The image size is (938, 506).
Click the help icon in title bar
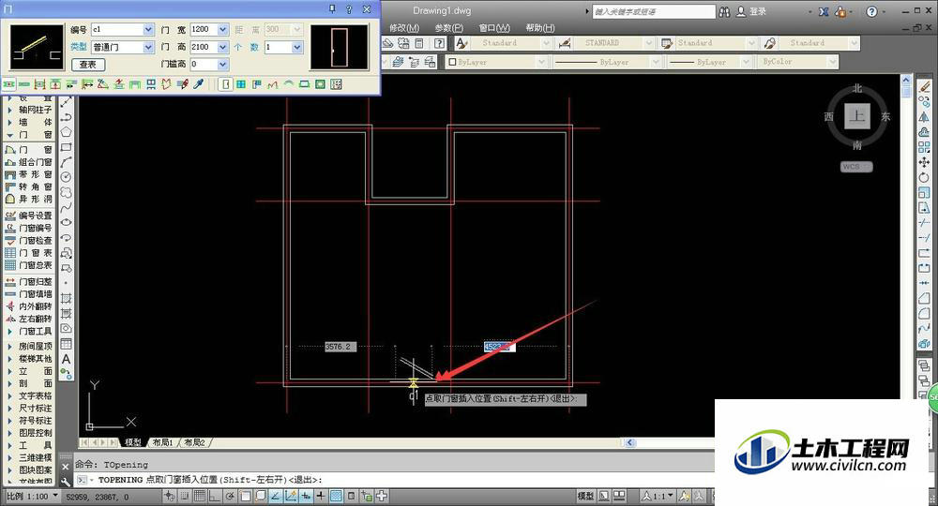click(871, 11)
